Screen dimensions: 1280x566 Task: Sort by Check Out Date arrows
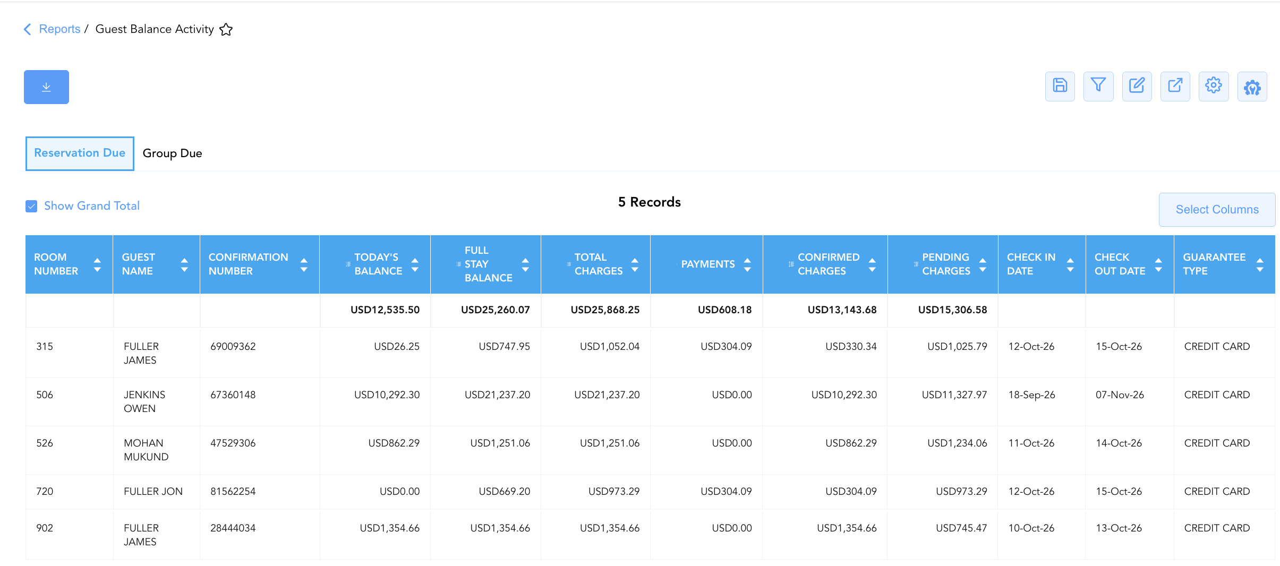[x=1158, y=264]
